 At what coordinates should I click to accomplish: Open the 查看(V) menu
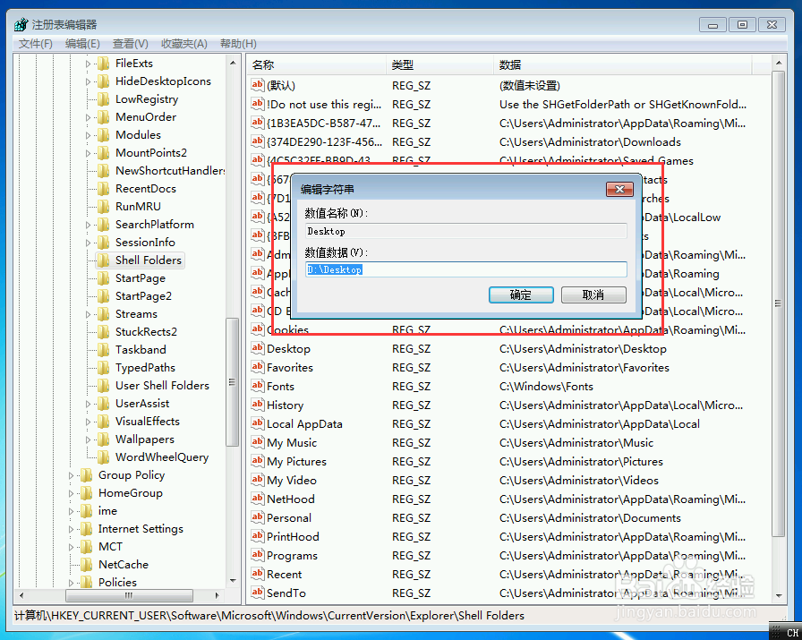point(129,43)
